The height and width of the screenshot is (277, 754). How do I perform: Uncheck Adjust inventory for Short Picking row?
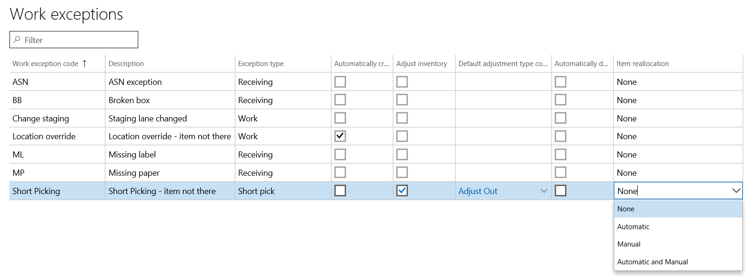point(402,191)
